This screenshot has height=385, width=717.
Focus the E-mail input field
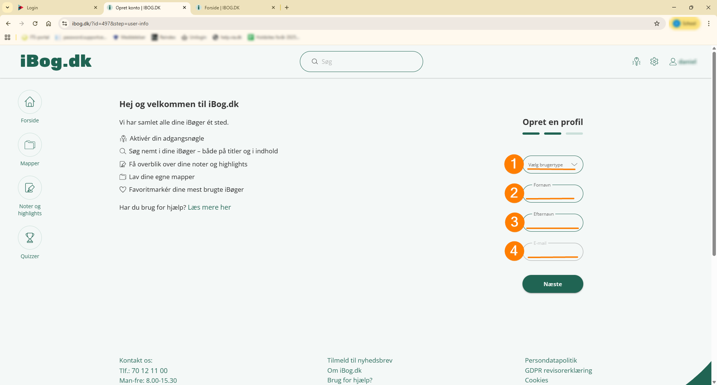coord(553,252)
